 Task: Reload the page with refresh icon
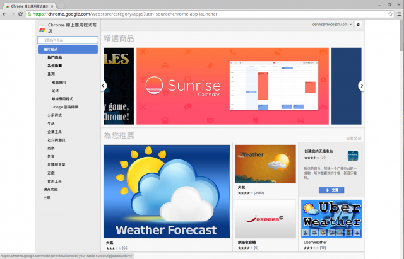20,14
